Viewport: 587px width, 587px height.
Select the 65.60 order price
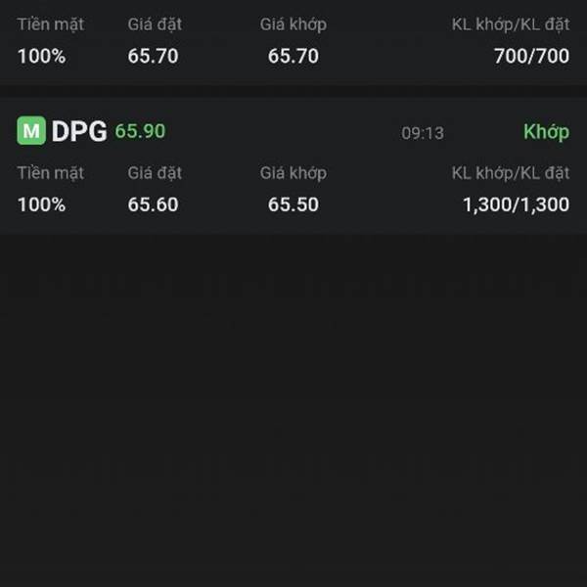153,204
